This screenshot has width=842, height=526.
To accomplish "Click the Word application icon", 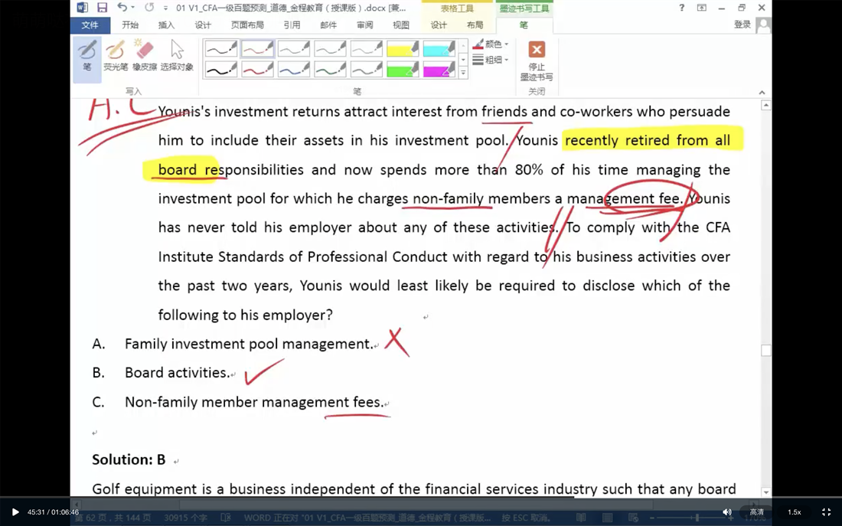I will (82, 8).
